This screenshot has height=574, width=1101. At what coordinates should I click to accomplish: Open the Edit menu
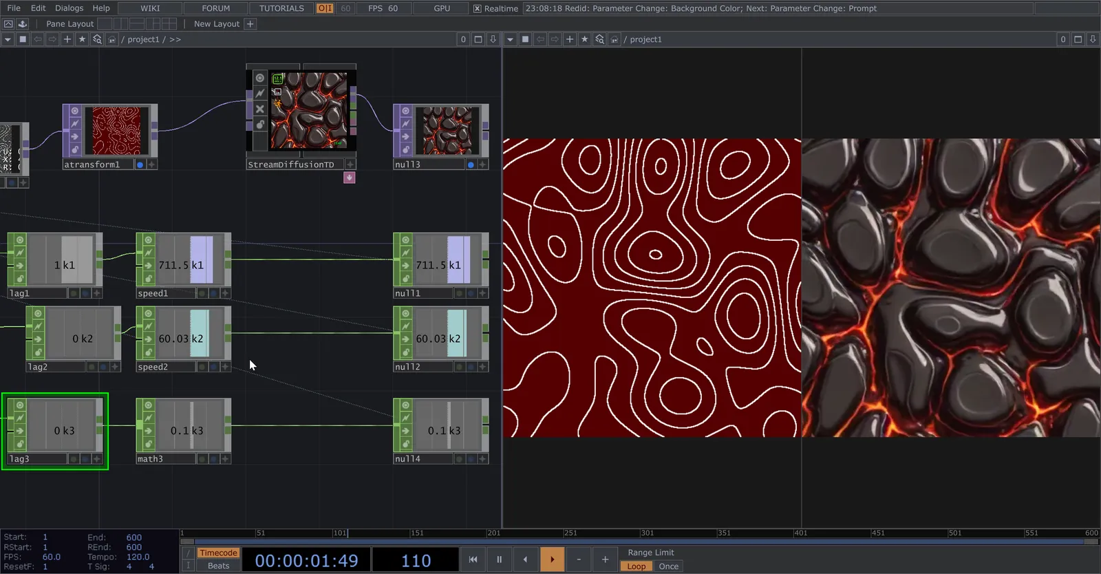coord(39,8)
